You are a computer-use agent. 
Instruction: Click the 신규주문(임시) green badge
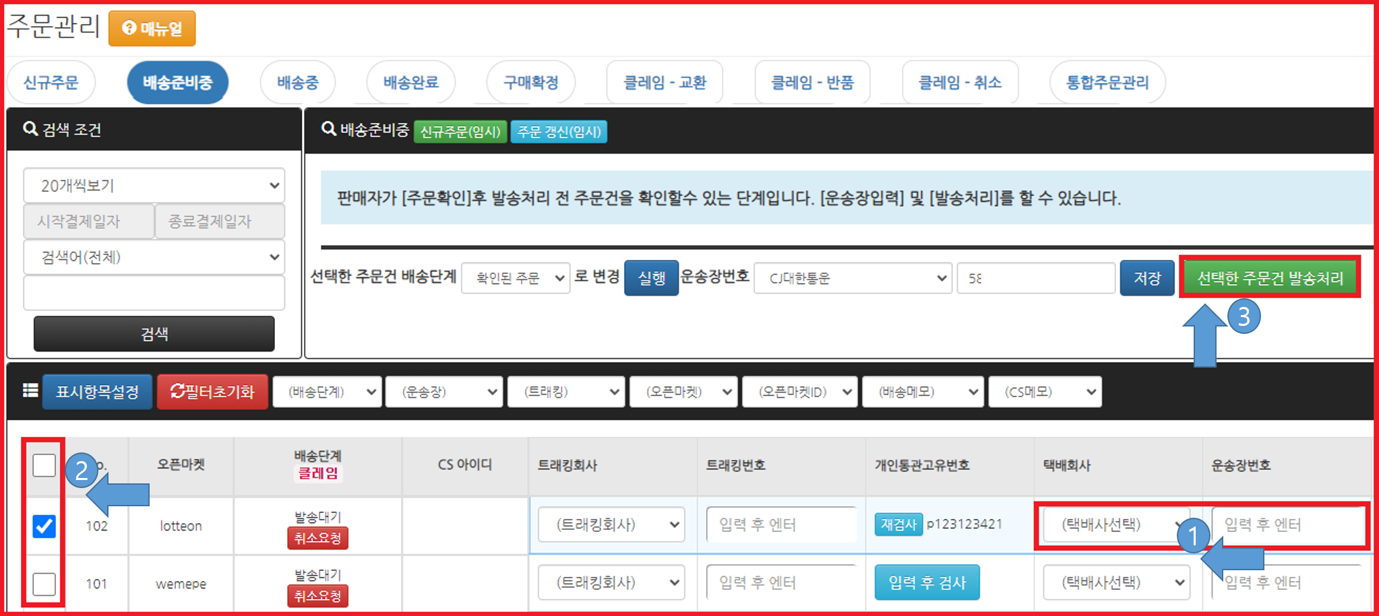click(460, 131)
